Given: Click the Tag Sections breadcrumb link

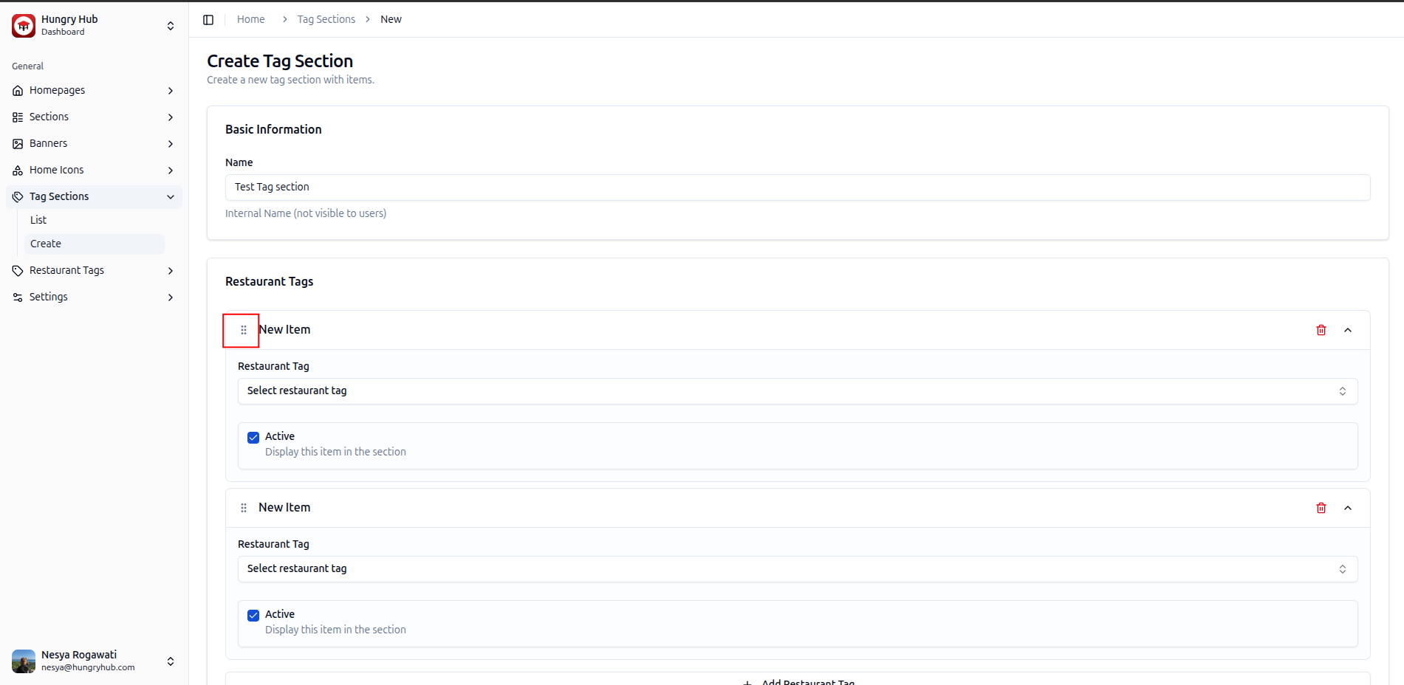Looking at the screenshot, I should pos(326,19).
